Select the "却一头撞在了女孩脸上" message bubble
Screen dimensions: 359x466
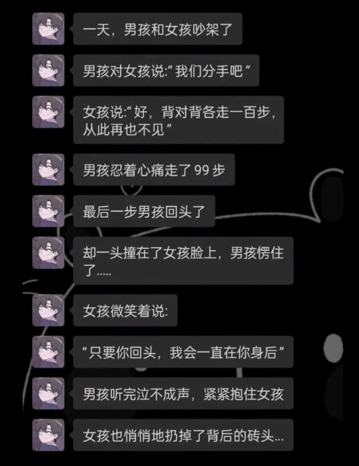183,261
